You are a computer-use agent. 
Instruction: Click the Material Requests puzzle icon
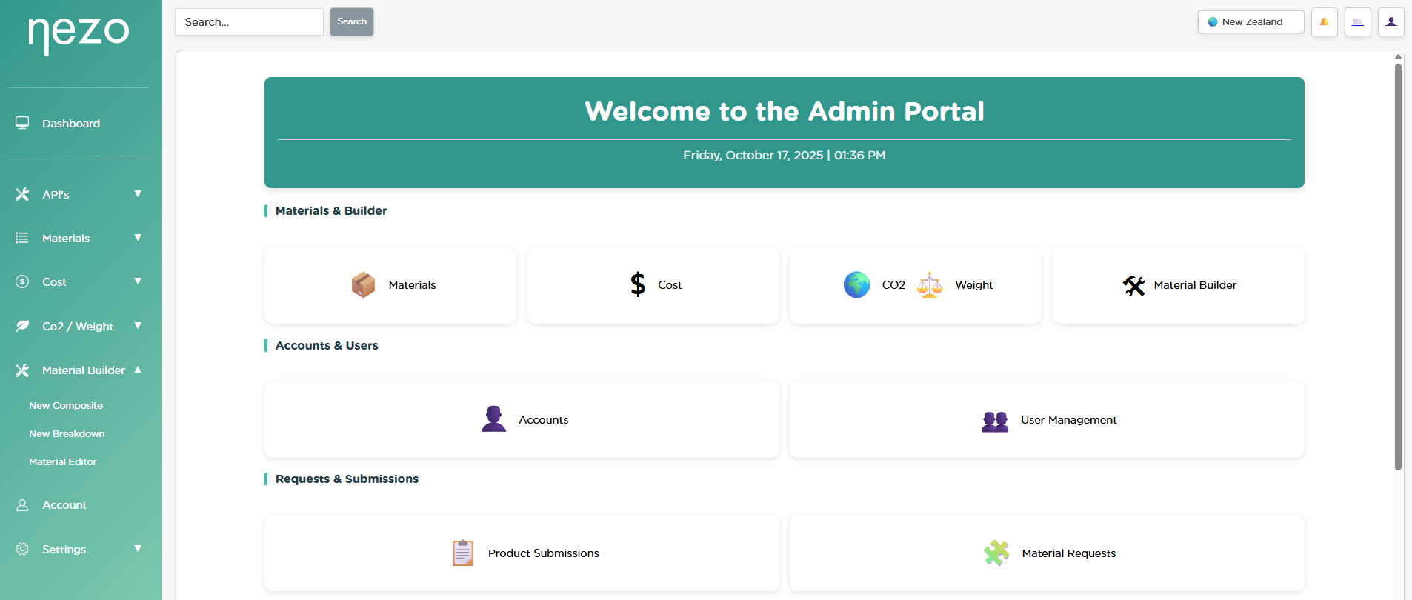[996, 553]
